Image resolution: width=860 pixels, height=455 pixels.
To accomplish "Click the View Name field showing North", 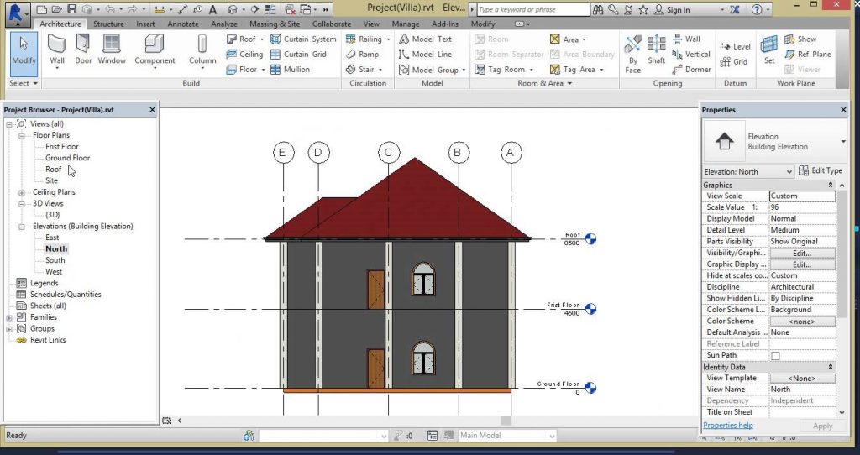I will click(x=802, y=390).
